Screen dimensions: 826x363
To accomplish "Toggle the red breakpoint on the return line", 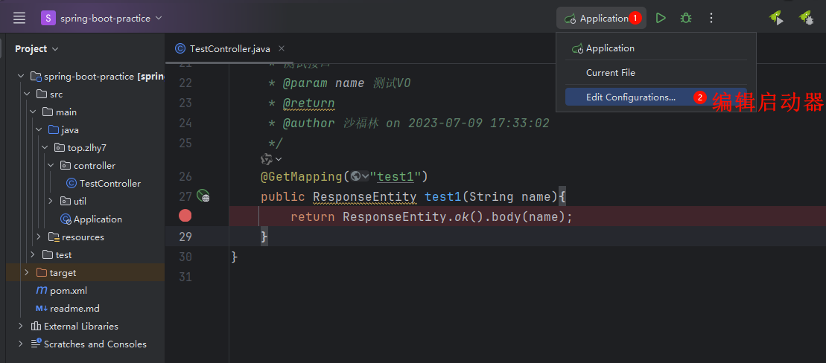I will (x=185, y=216).
